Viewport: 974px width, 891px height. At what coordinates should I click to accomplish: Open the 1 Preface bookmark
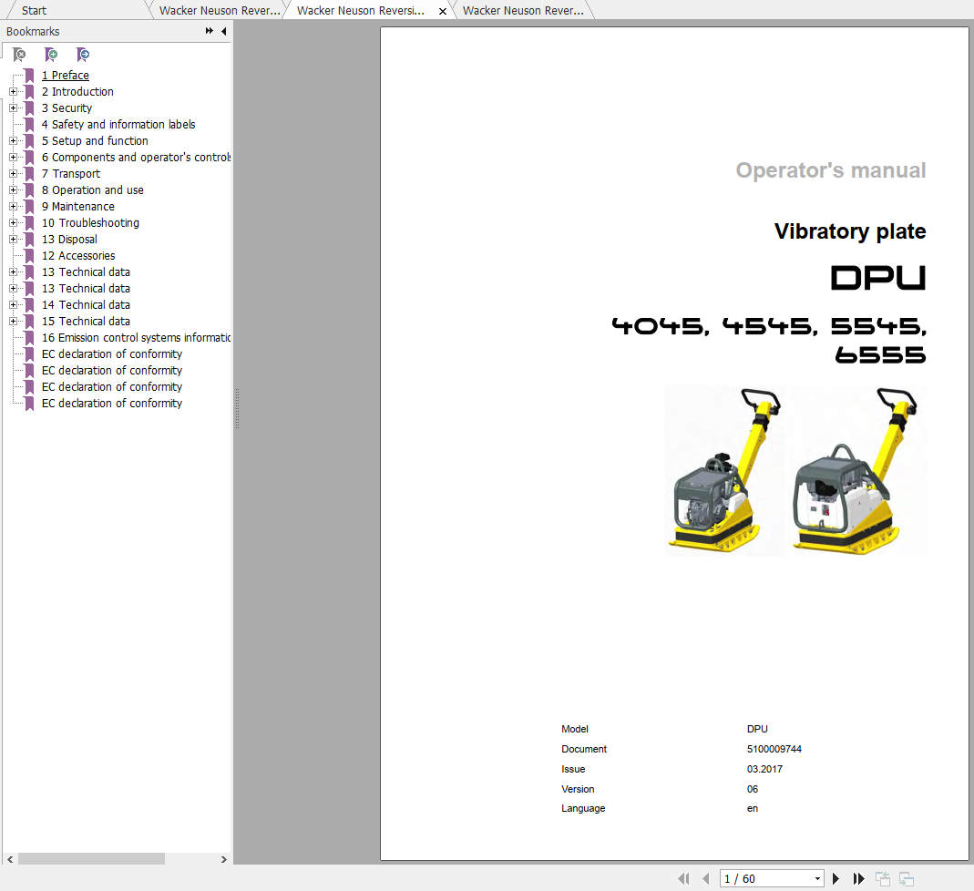[x=66, y=75]
